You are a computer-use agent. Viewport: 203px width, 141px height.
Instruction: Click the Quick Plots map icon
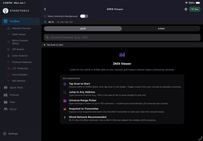coord(6,87)
